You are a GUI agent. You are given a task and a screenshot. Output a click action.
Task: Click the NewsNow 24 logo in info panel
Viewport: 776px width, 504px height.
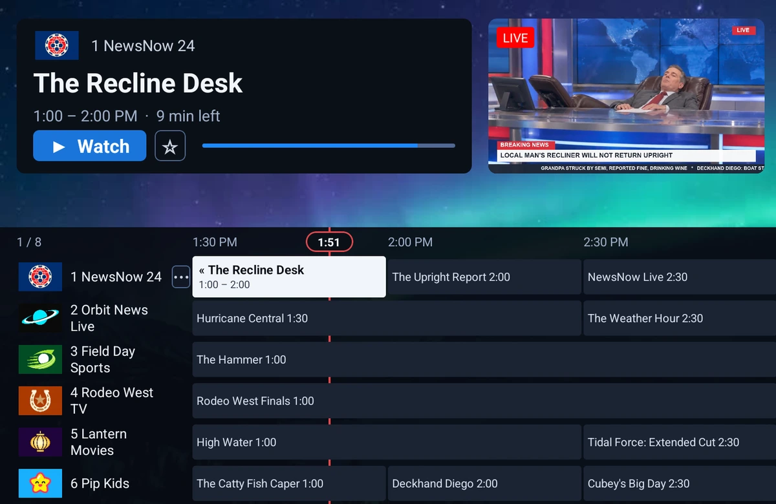click(x=56, y=45)
